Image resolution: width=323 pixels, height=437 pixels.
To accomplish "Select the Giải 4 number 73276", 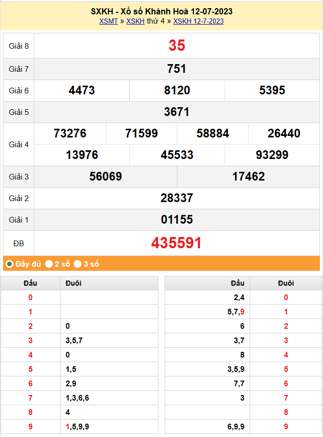I will tap(70, 133).
